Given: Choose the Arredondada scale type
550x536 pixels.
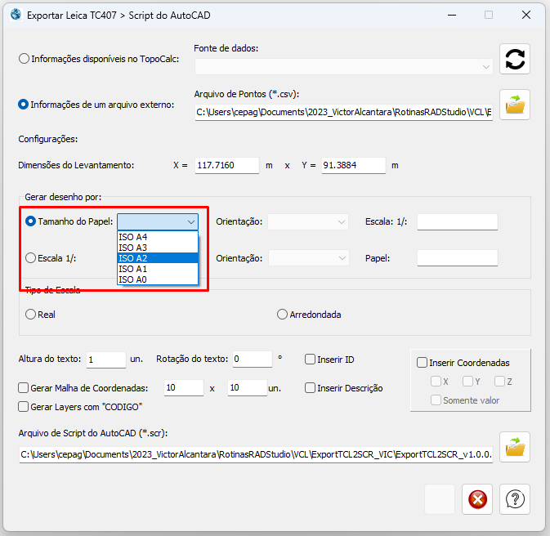Looking at the screenshot, I should coord(283,315).
